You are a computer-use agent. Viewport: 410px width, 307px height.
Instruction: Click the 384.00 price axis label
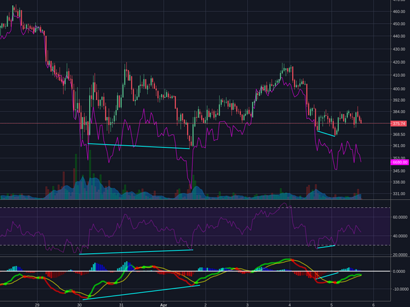click(399, 112)
